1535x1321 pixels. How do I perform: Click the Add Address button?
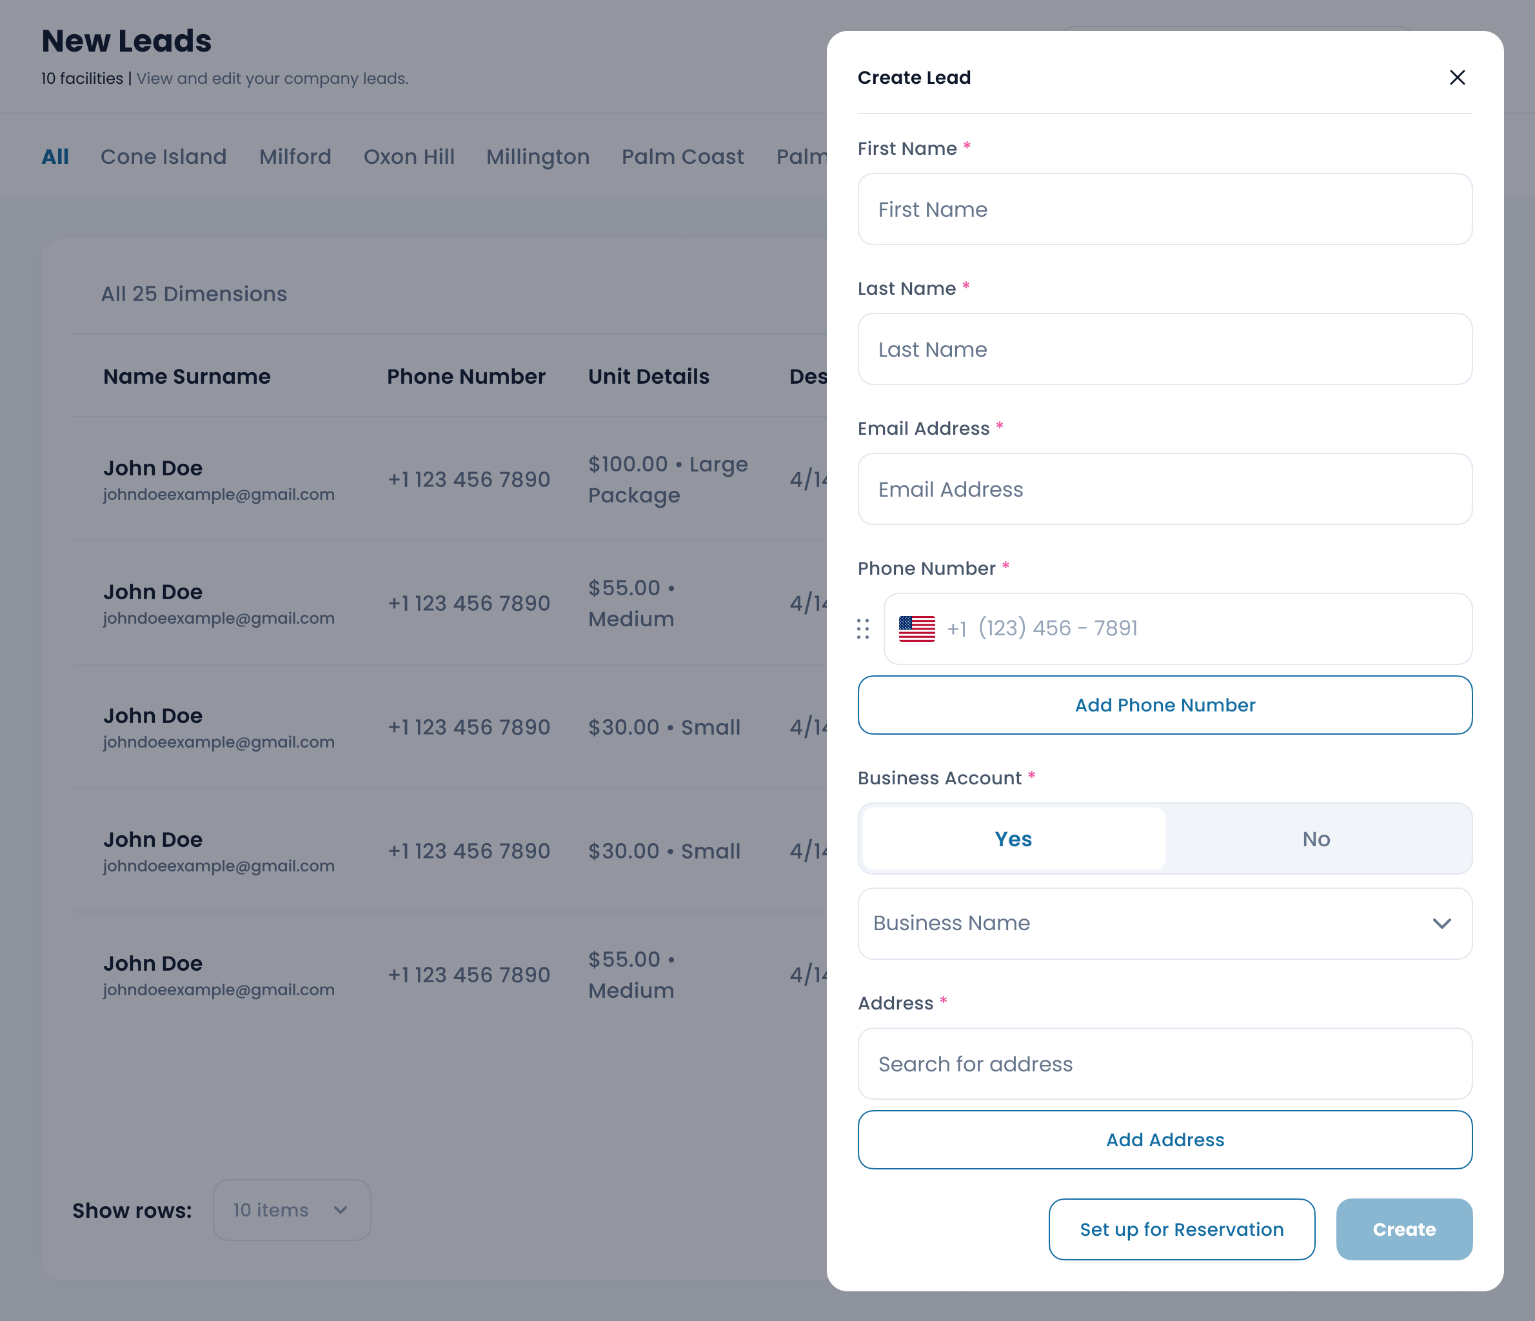[1164, 1140]
